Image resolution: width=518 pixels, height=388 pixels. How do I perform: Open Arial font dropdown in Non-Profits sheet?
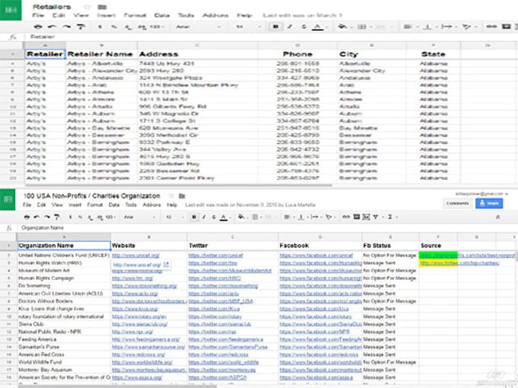[139, 217]
